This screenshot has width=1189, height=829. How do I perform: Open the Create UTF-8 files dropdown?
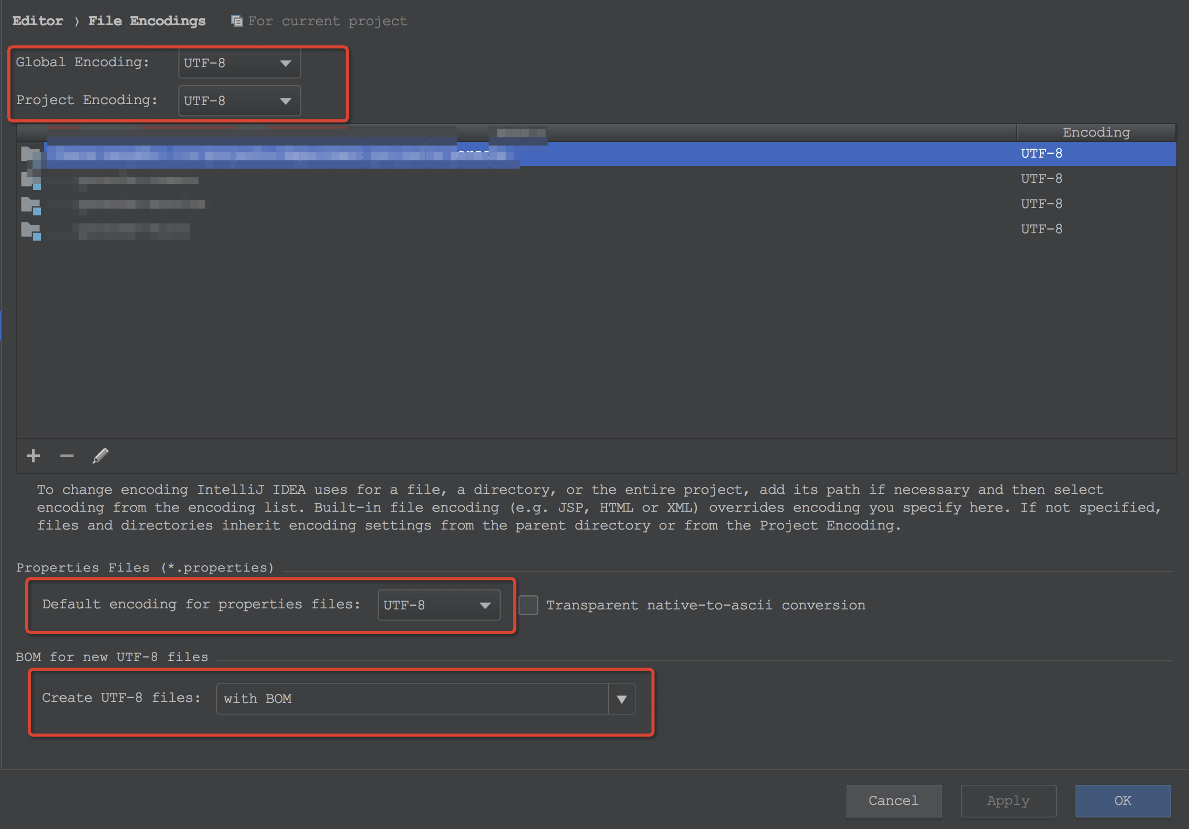(425, 699)
